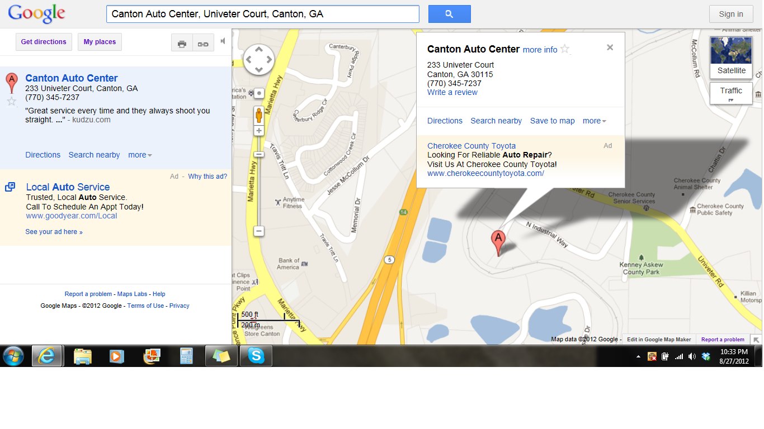Expand the Traffic layers dropdown
This screenshot has width=764, height=429.
731,93
